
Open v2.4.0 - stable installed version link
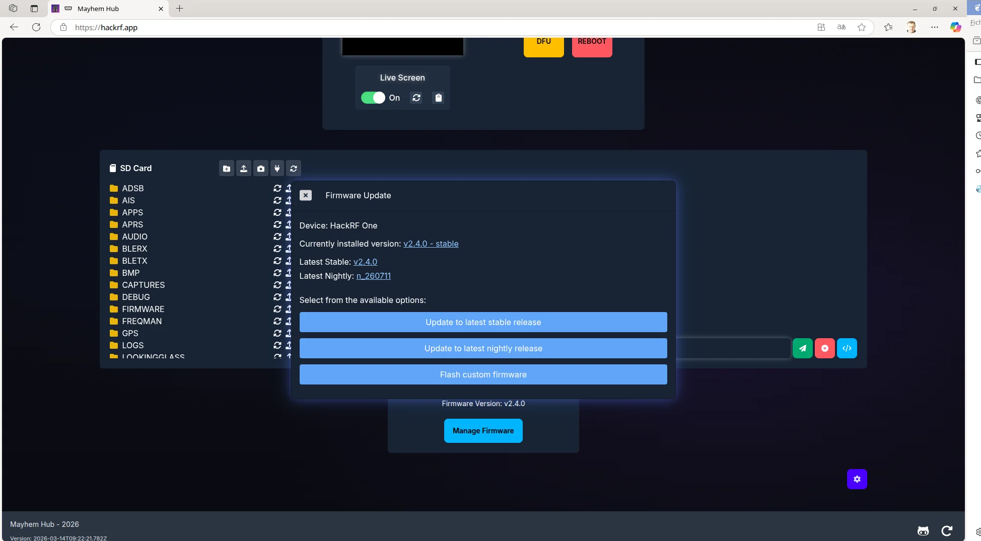[431, 244]
